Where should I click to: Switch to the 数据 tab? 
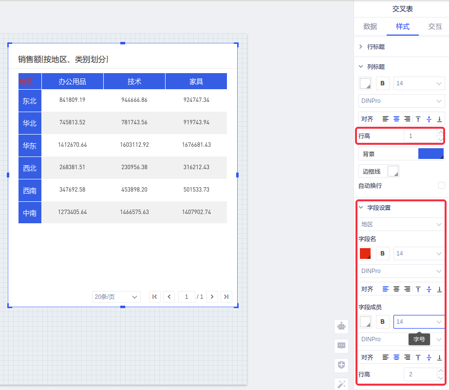click(370, 26)
